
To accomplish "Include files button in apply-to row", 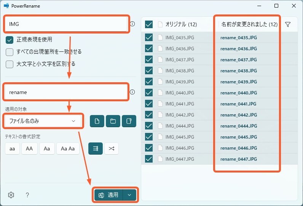I will [x=97, y=121].
